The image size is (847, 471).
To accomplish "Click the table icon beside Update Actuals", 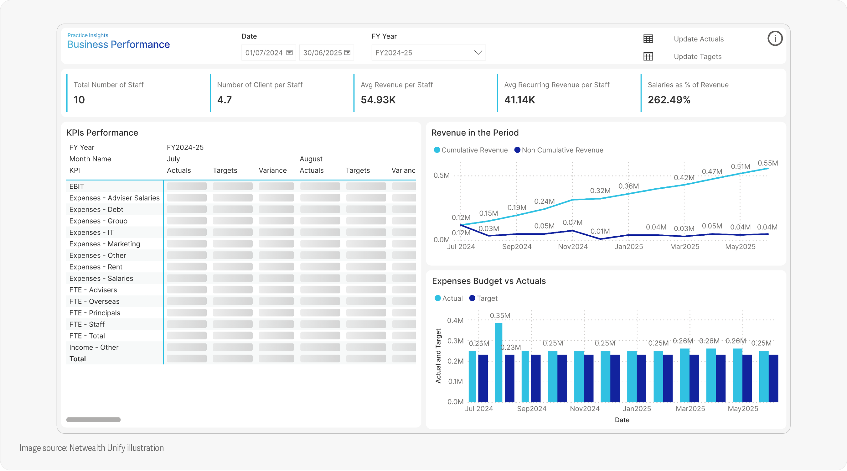I will click(648, 39).
